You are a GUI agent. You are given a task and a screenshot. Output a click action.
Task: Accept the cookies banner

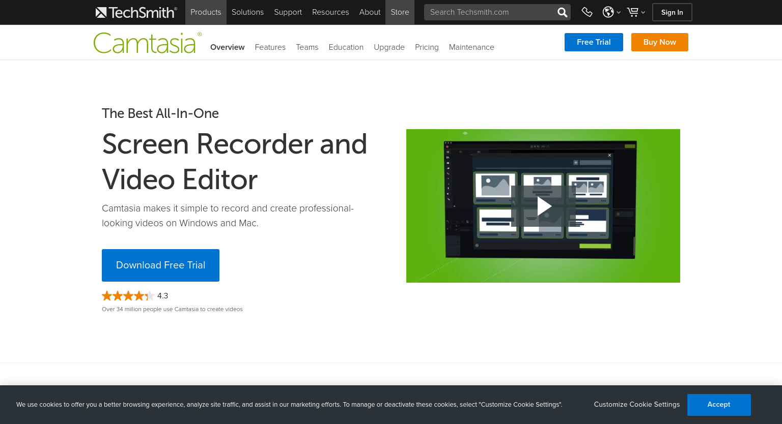click(719, 405)
